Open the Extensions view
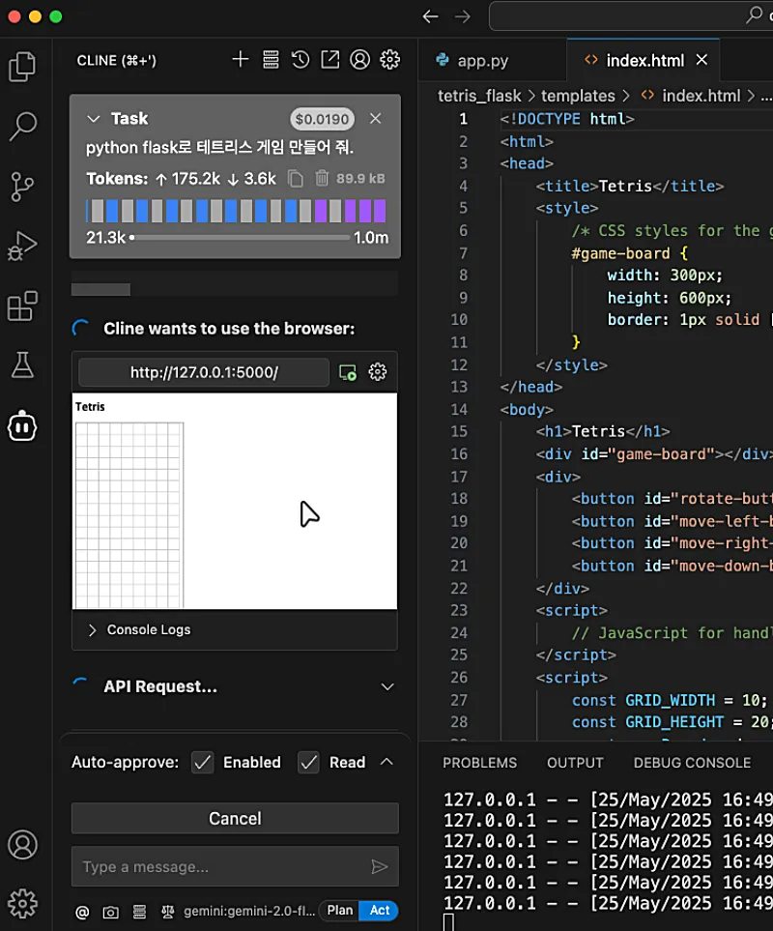The height and width of the screenshot is (931, 773). click(x=22, y=306)
